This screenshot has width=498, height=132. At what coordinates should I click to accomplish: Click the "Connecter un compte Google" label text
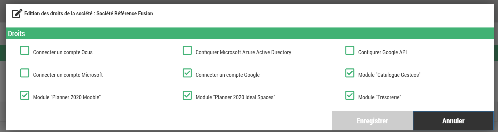tap(227, 75)
